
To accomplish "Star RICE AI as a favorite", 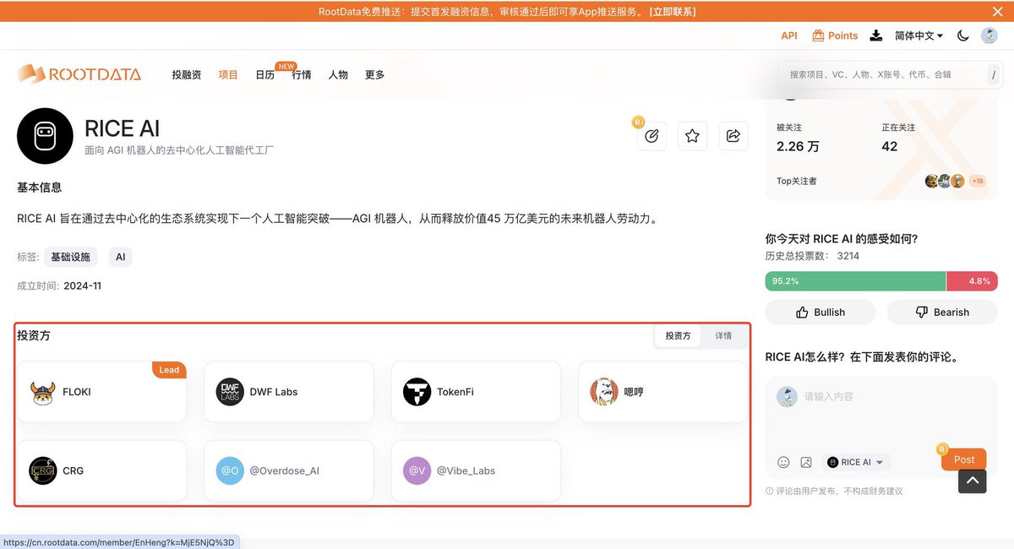I will 692,136.
